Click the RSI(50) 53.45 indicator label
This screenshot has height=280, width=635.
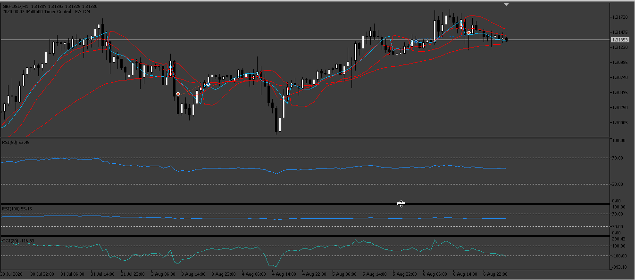tap(16, 142)
